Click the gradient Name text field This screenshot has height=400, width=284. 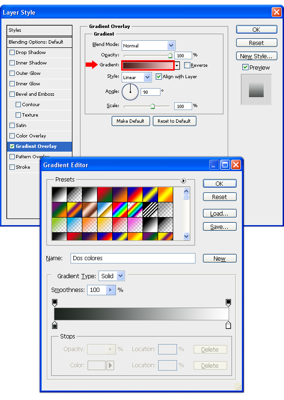[133, 258]
